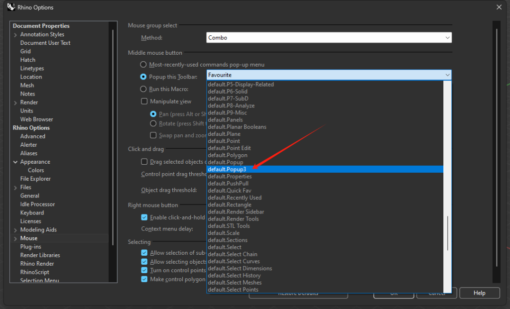
Task: Uncheck Allow selection of sub-objects checkbox
Action: pos(144,252)
